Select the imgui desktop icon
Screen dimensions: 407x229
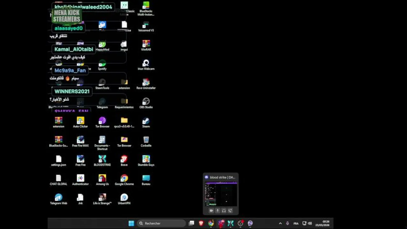click(x=124, y=46)
